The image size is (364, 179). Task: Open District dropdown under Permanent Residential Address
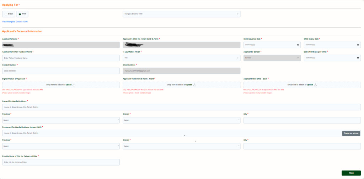click(182, 146)
